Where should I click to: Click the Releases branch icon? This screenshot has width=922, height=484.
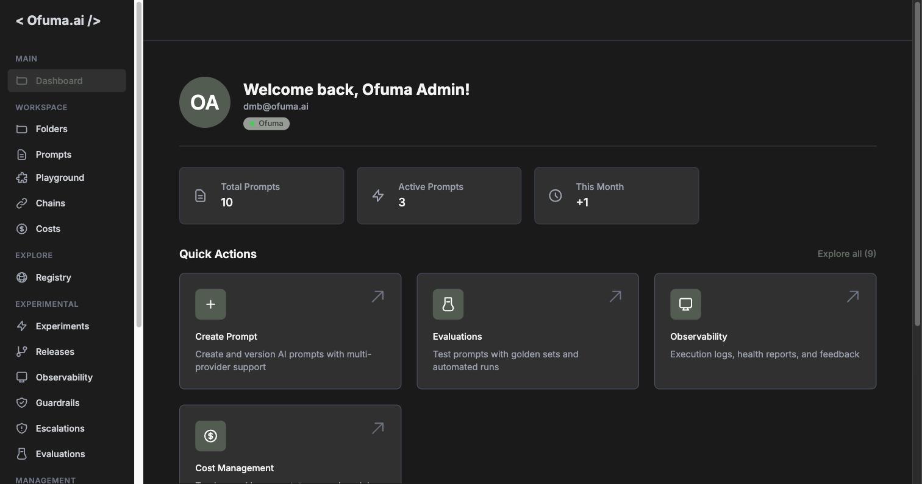tap(22, 352)
